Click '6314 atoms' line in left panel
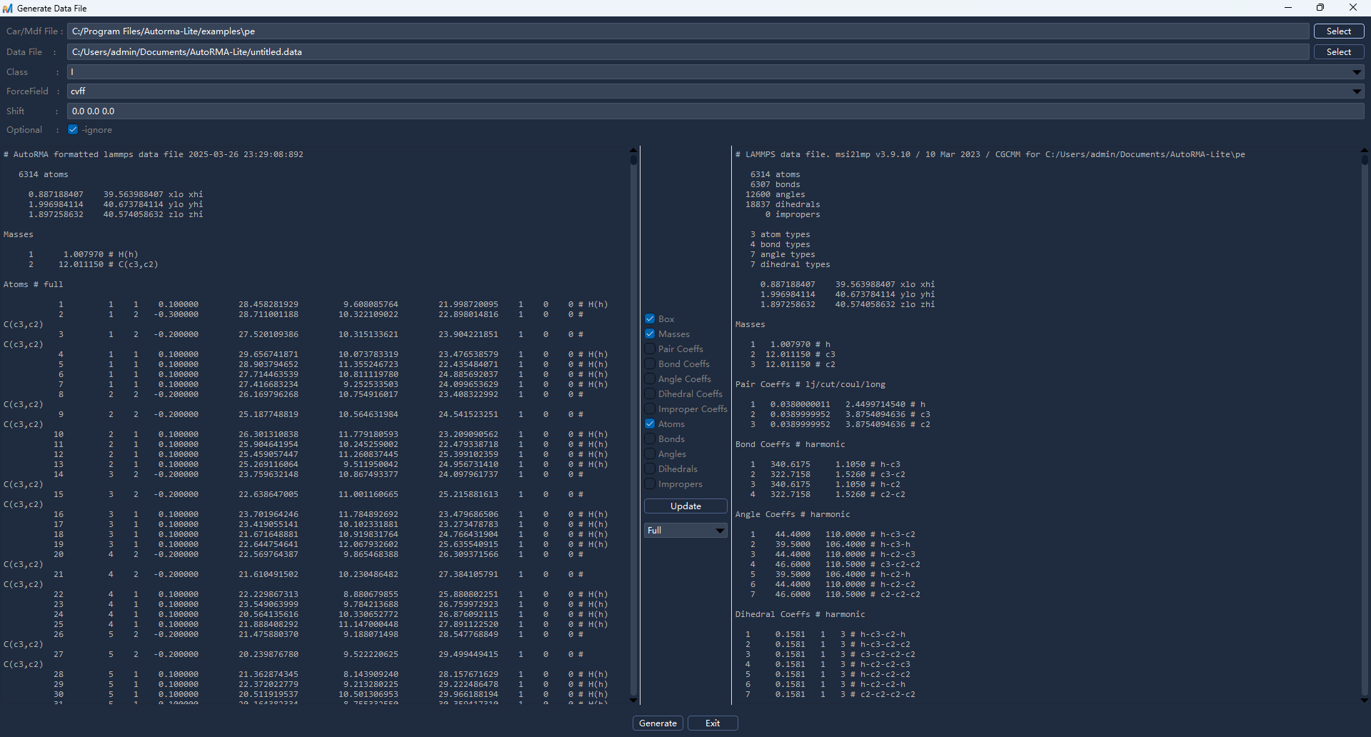1371x737 pixels. click(44, 174)
